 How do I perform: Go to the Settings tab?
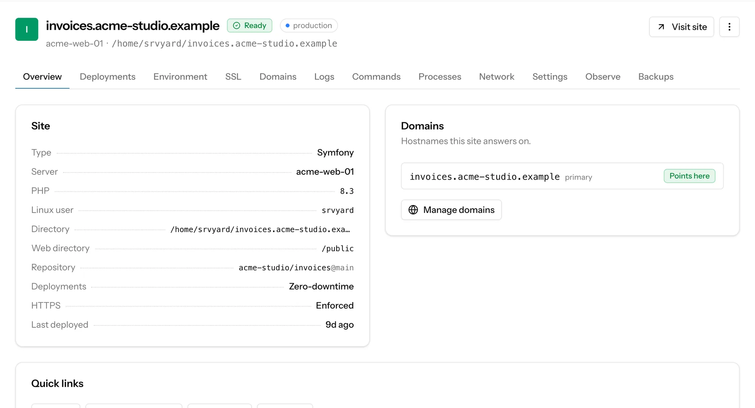coord(550,77)
